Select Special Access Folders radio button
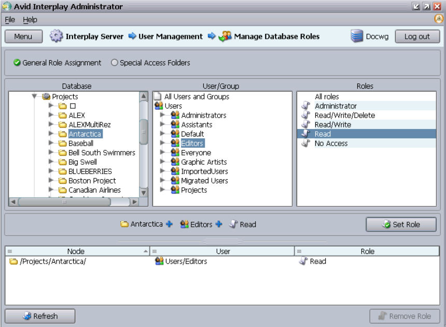Viewport: 446px width, 327px height. coord(114,63)
